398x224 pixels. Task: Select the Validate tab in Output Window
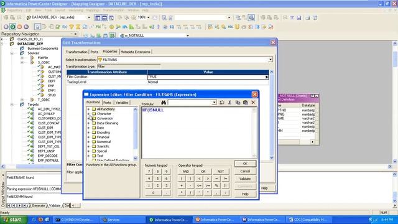click(x=55, y=205)
